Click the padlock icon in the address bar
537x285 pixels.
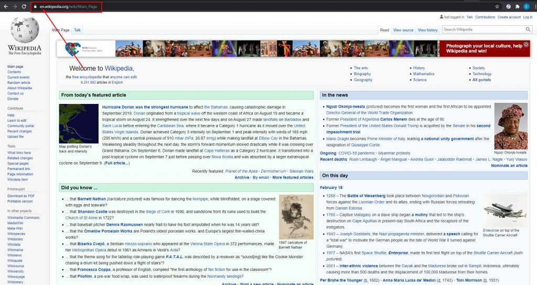pyautogui.click(x=35, y=6)
